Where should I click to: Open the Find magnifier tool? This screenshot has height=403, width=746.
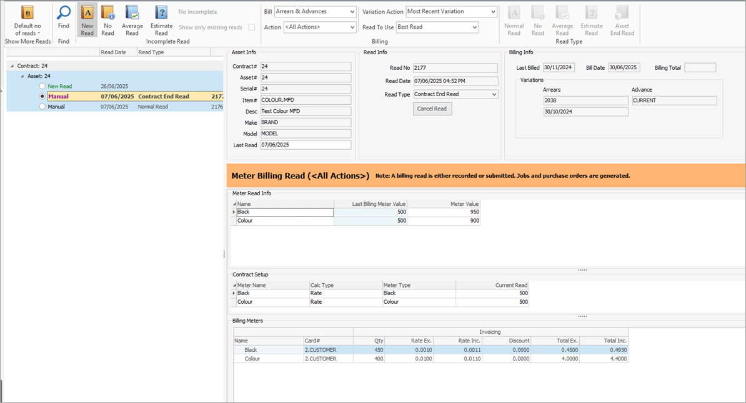[x=64, y=14]
